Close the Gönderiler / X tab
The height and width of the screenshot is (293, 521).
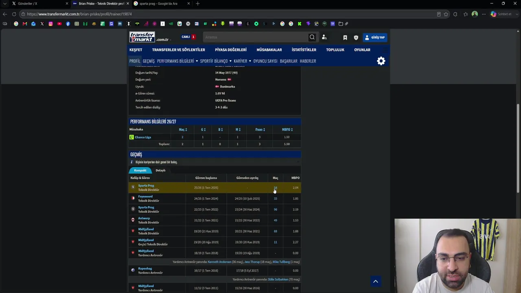point(67,4)
